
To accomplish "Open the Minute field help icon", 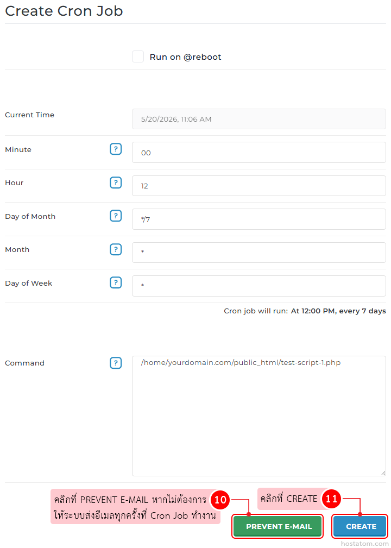I will click(116, 149).
